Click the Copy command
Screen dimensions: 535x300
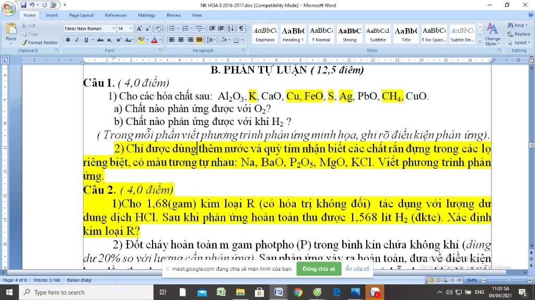(30, 34)
